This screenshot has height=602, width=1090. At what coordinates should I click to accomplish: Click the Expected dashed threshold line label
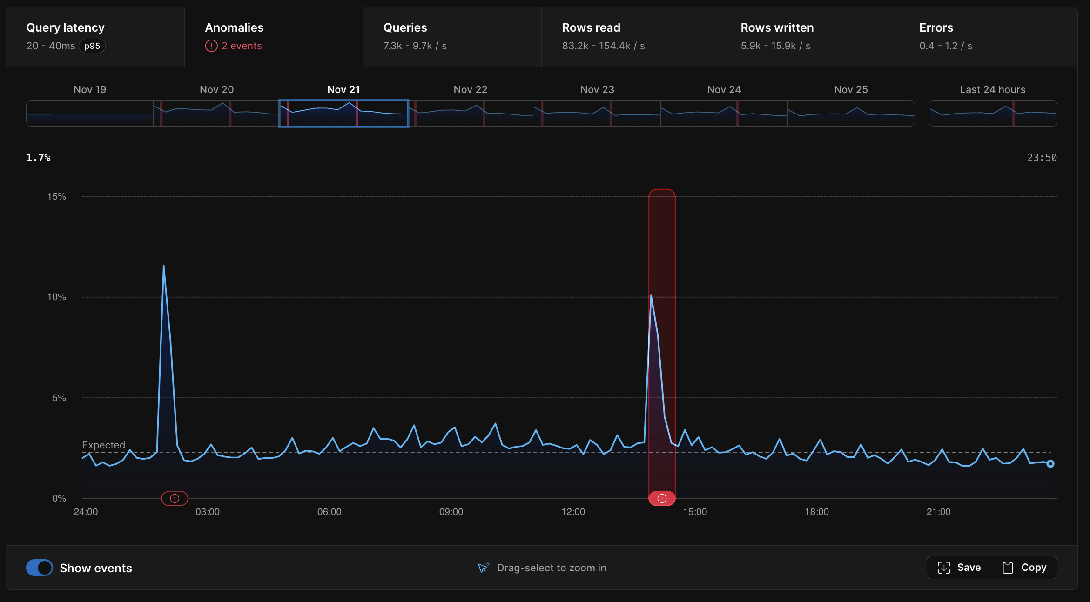[104, 445]
